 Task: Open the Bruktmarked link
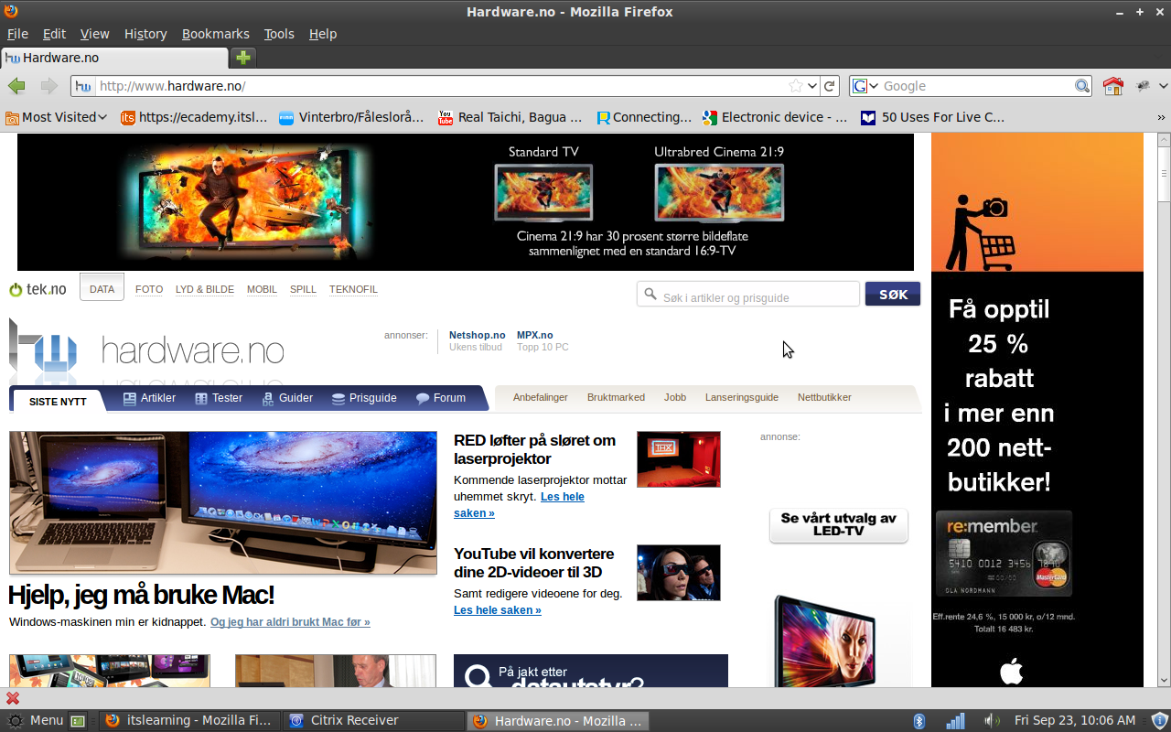click(616, 397)
